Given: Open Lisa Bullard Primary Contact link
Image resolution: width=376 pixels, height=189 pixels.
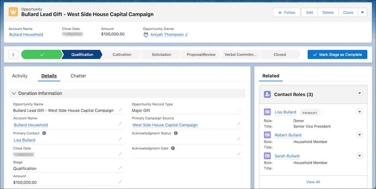Looking at the screenshot, I should click(24, 140).
